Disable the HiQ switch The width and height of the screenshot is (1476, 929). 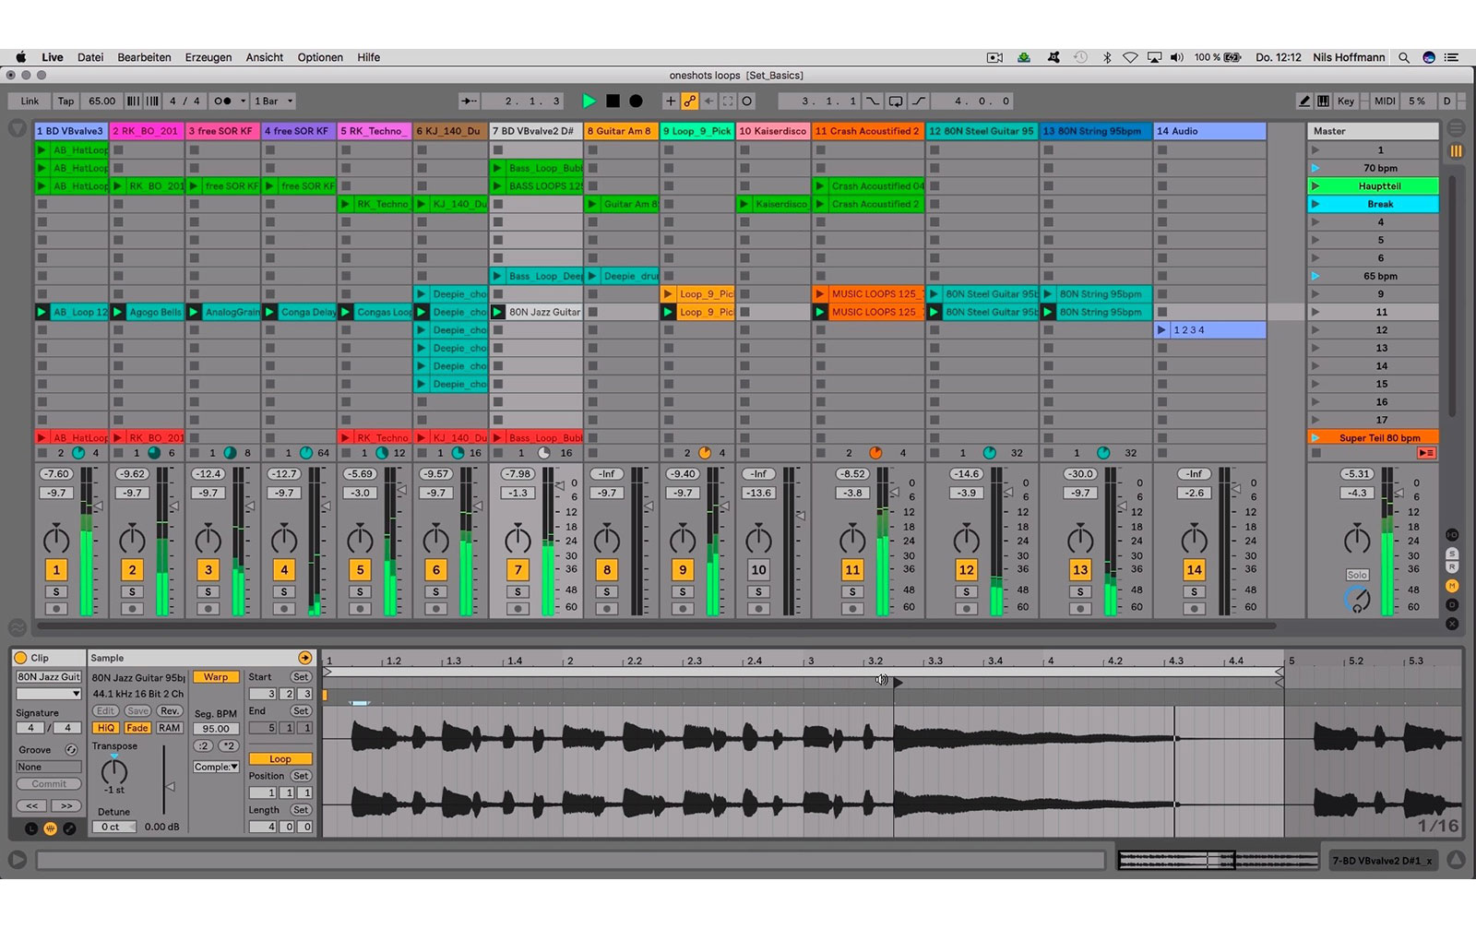(106, 728)
